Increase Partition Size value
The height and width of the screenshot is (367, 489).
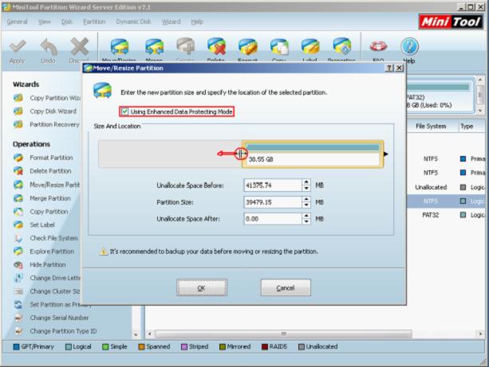(x=306, y=199)
